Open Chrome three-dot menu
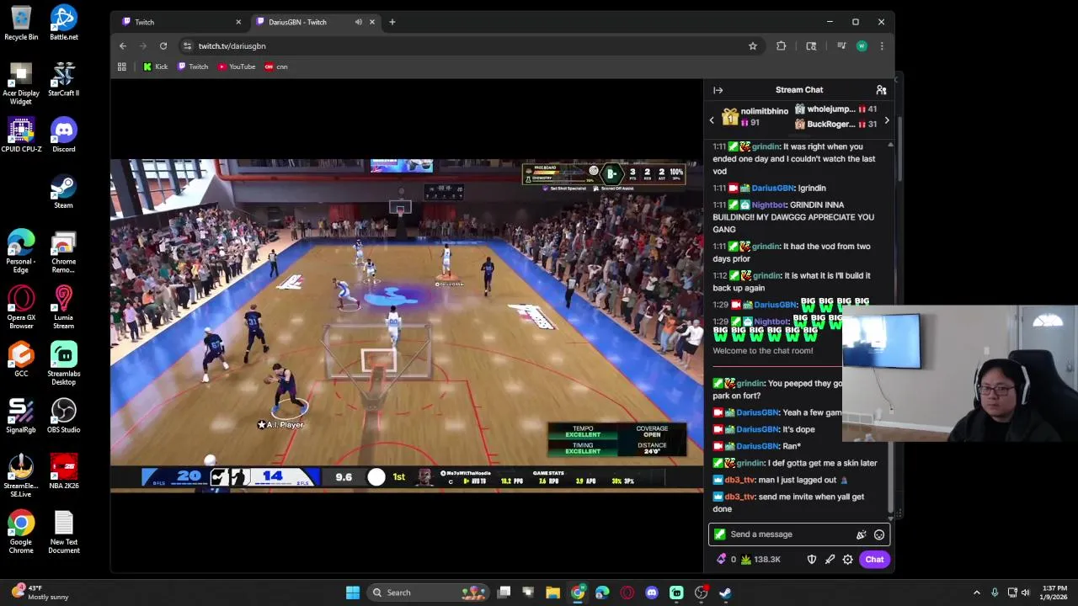Image resolution: width=1078 pixels, height=606 pixels. (882, 46)
